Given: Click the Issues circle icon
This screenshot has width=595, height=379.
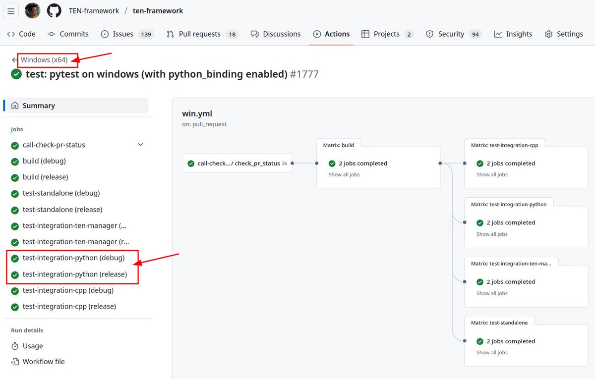Looking at the screenshot, I should 105,34.
